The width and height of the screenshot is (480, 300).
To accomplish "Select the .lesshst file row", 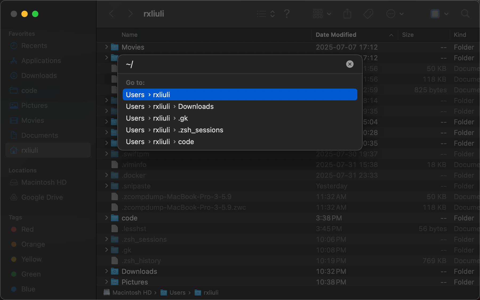I will click(x=288, y=229).
